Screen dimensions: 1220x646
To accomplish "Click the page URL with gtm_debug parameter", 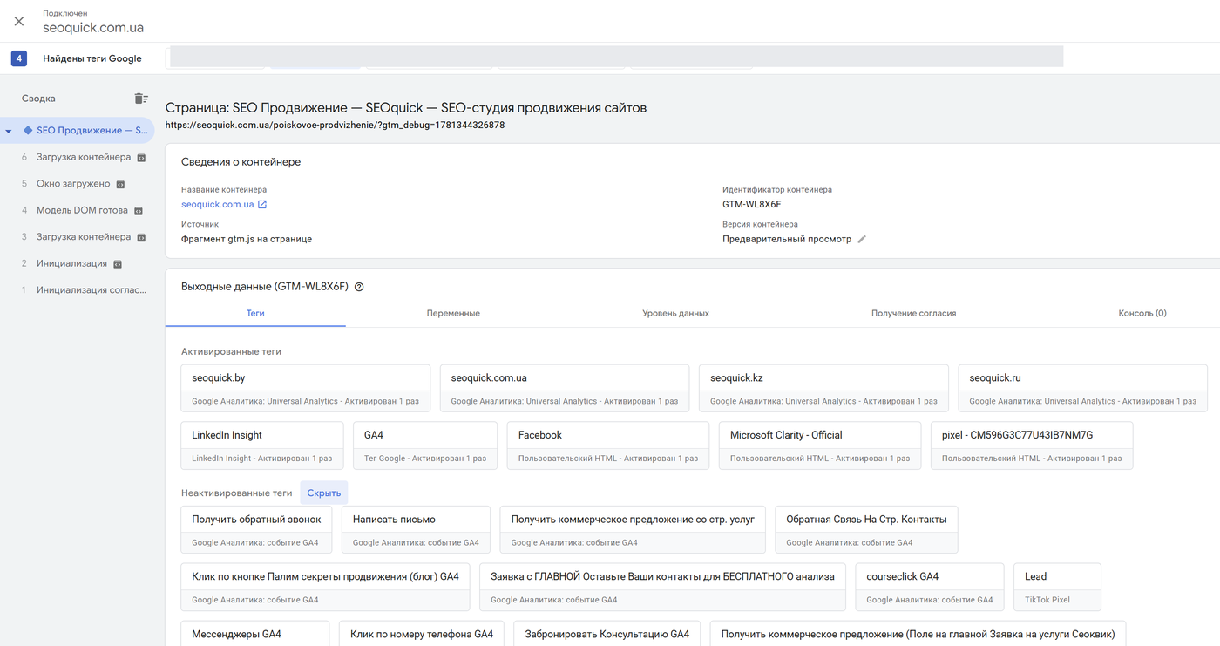I will (x=335, y=126).
